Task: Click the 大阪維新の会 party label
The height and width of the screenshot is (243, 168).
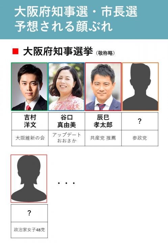Action: [30, 138]
